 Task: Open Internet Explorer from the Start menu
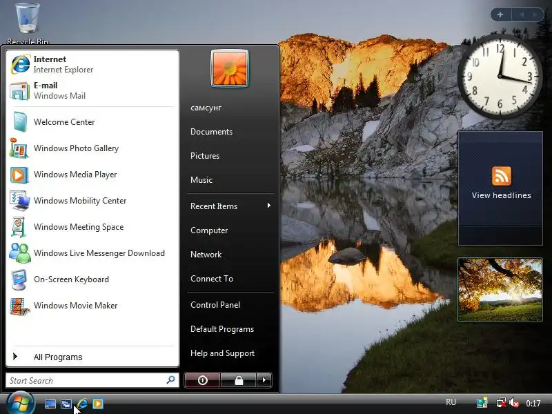click(x=92, y=64)
